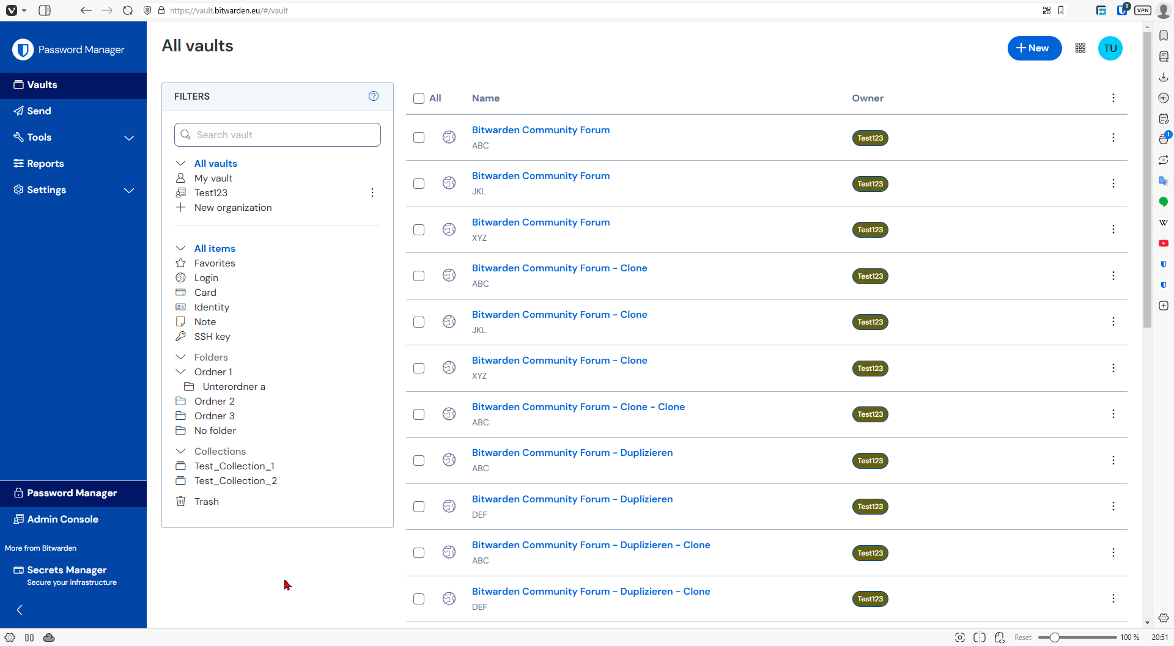Click the Favorites star icon
The width and height of the screenshot is (1174, 646).
click(180, 263)
